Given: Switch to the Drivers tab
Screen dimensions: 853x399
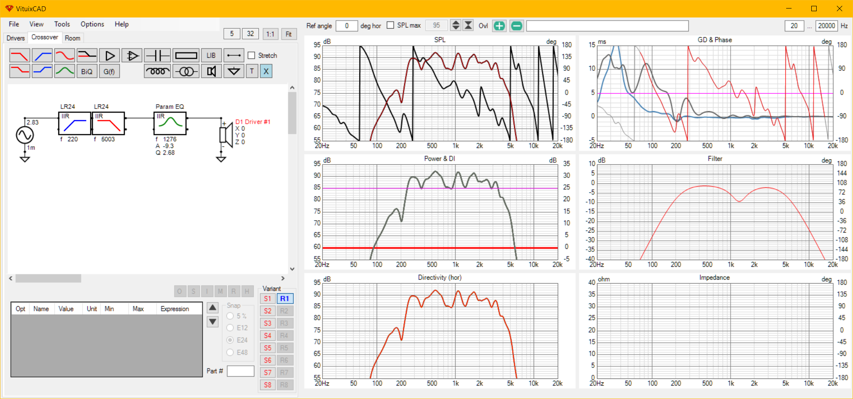Looking at the screenshot, I should [x=16, y=38].
